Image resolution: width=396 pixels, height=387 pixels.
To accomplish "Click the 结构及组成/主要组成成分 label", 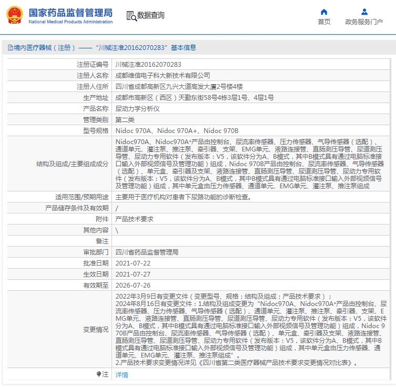I will pos(72,164).
